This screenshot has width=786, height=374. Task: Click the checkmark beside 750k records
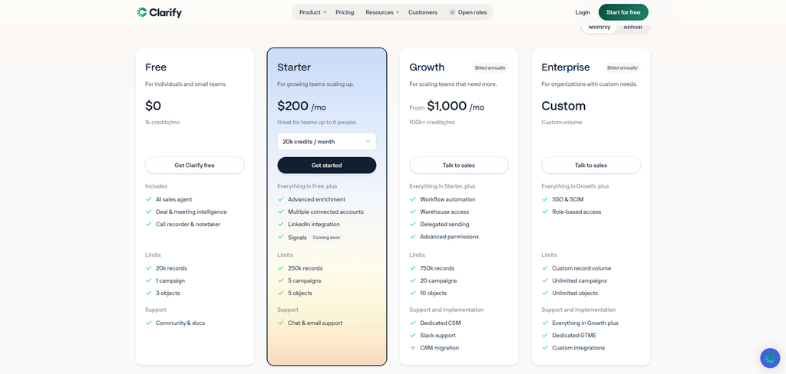[413, 268]
